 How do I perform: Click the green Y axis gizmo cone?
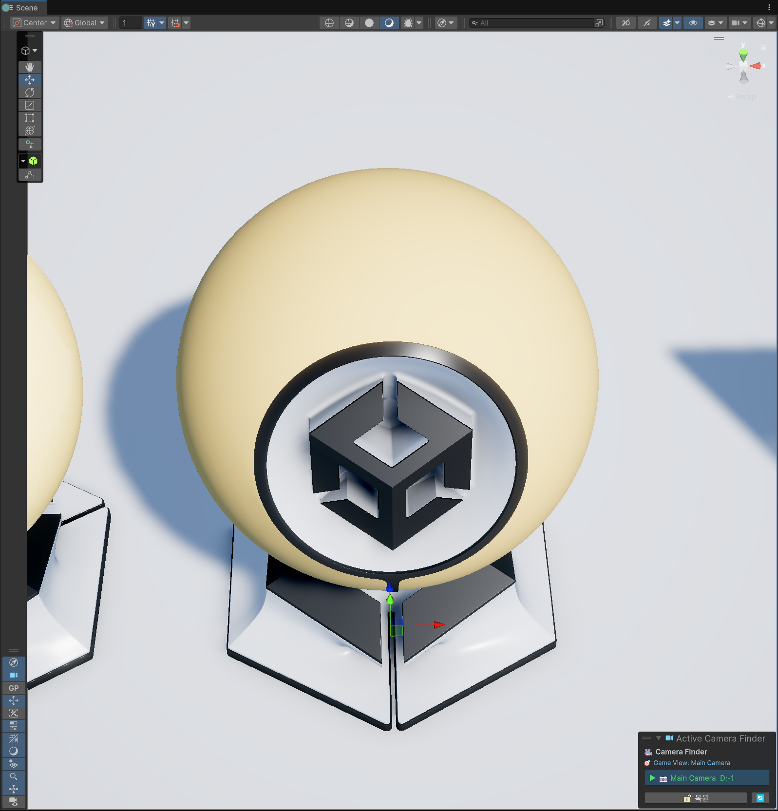pos(743,56)
